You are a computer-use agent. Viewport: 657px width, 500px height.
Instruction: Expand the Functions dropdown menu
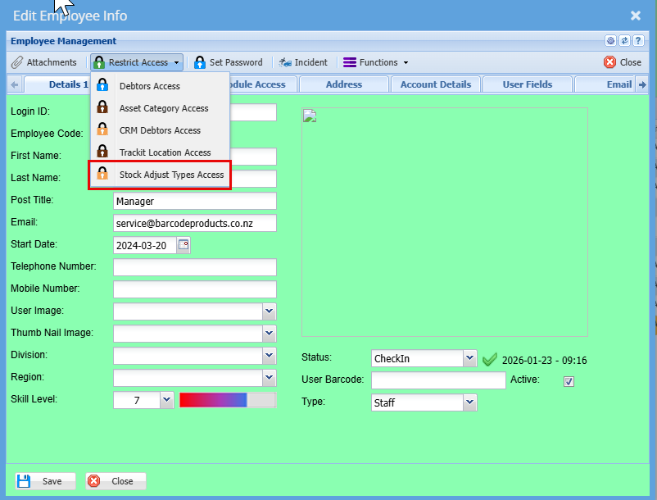pyautogui.click(x=374, y=62)
